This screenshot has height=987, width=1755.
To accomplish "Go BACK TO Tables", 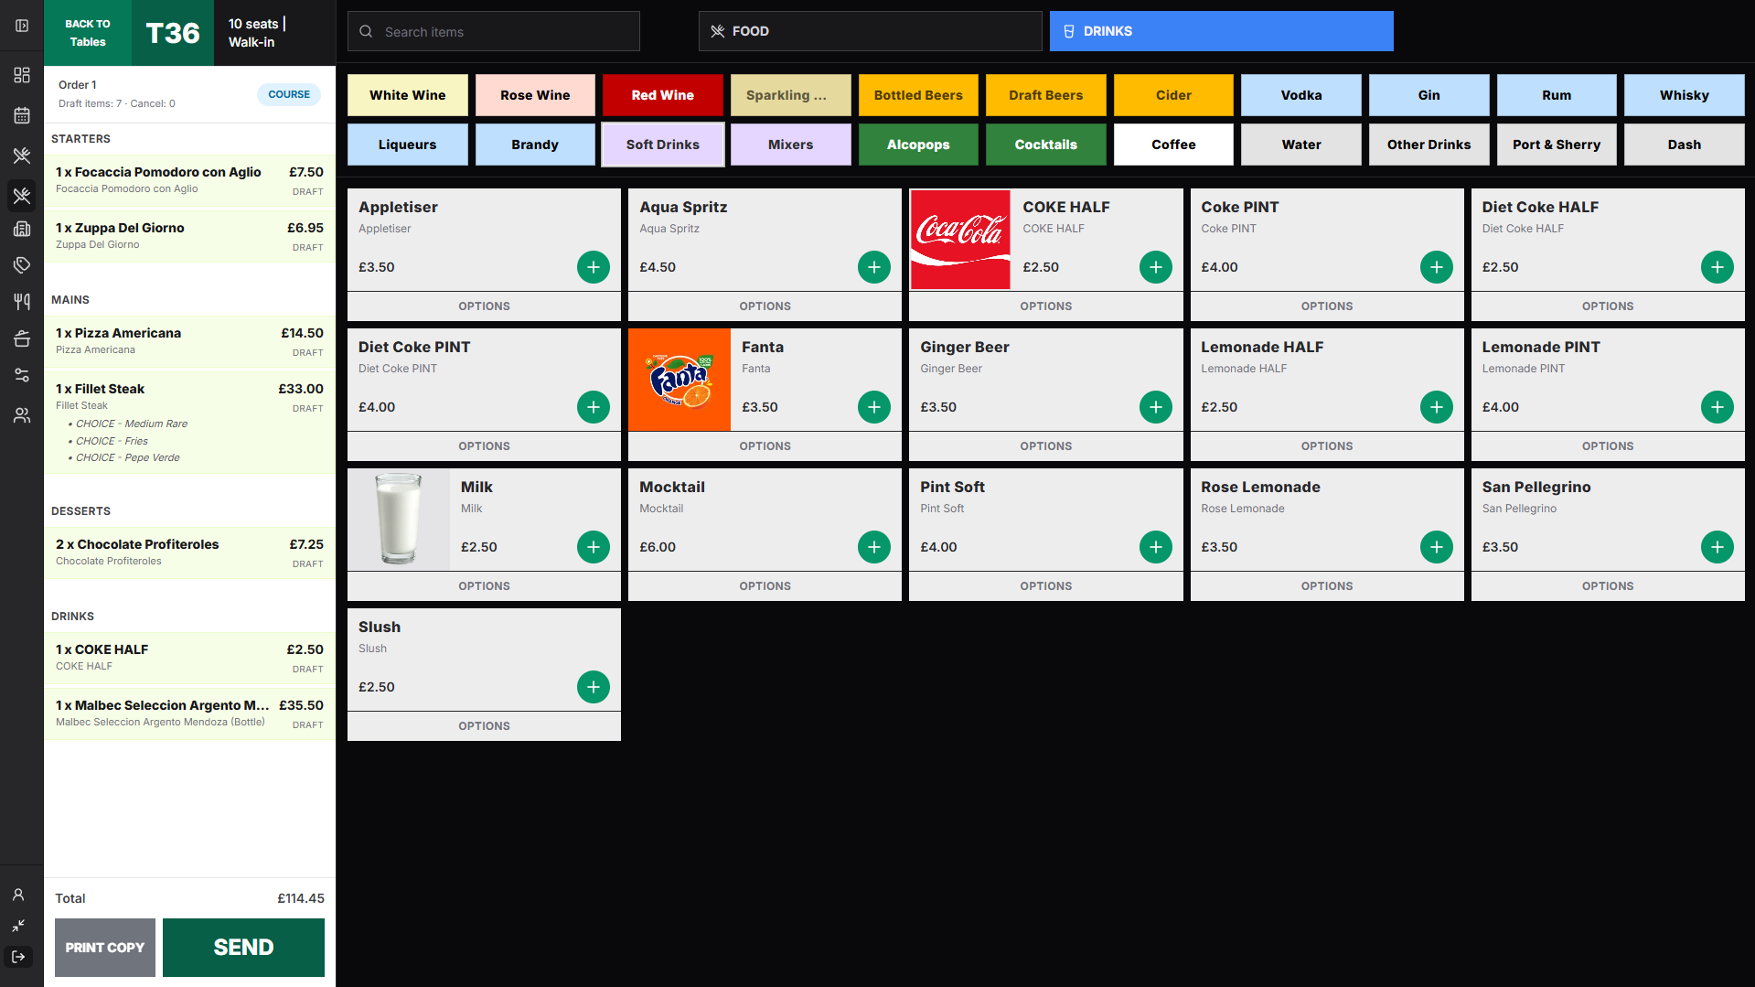I will (88, 33).
